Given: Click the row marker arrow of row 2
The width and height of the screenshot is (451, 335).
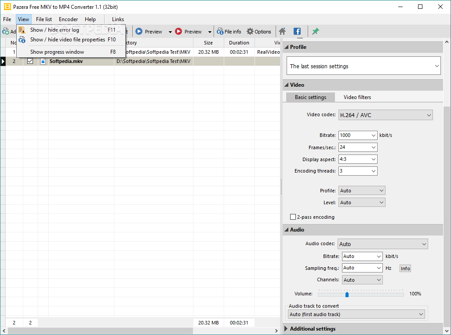Looking at the screenshot, I should click(3, 61).
